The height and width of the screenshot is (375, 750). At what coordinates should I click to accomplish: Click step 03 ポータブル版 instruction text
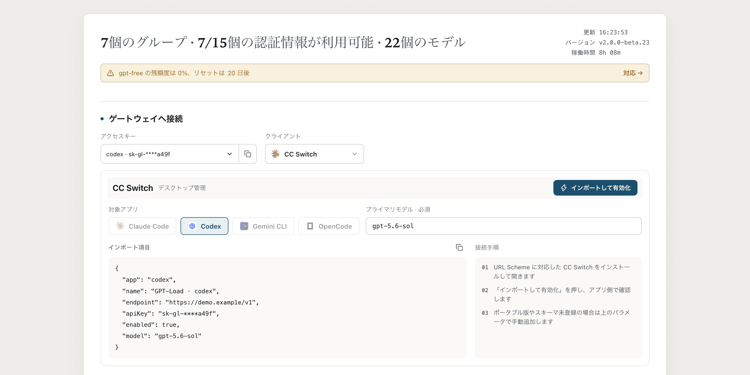562,317
